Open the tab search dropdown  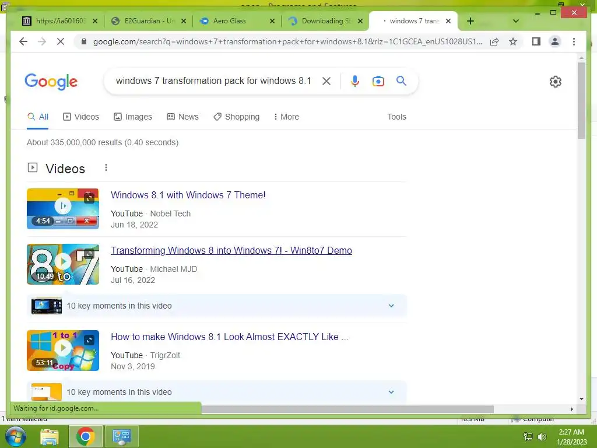(516, 21)
